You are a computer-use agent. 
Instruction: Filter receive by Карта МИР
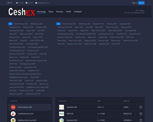click(116, 44)
